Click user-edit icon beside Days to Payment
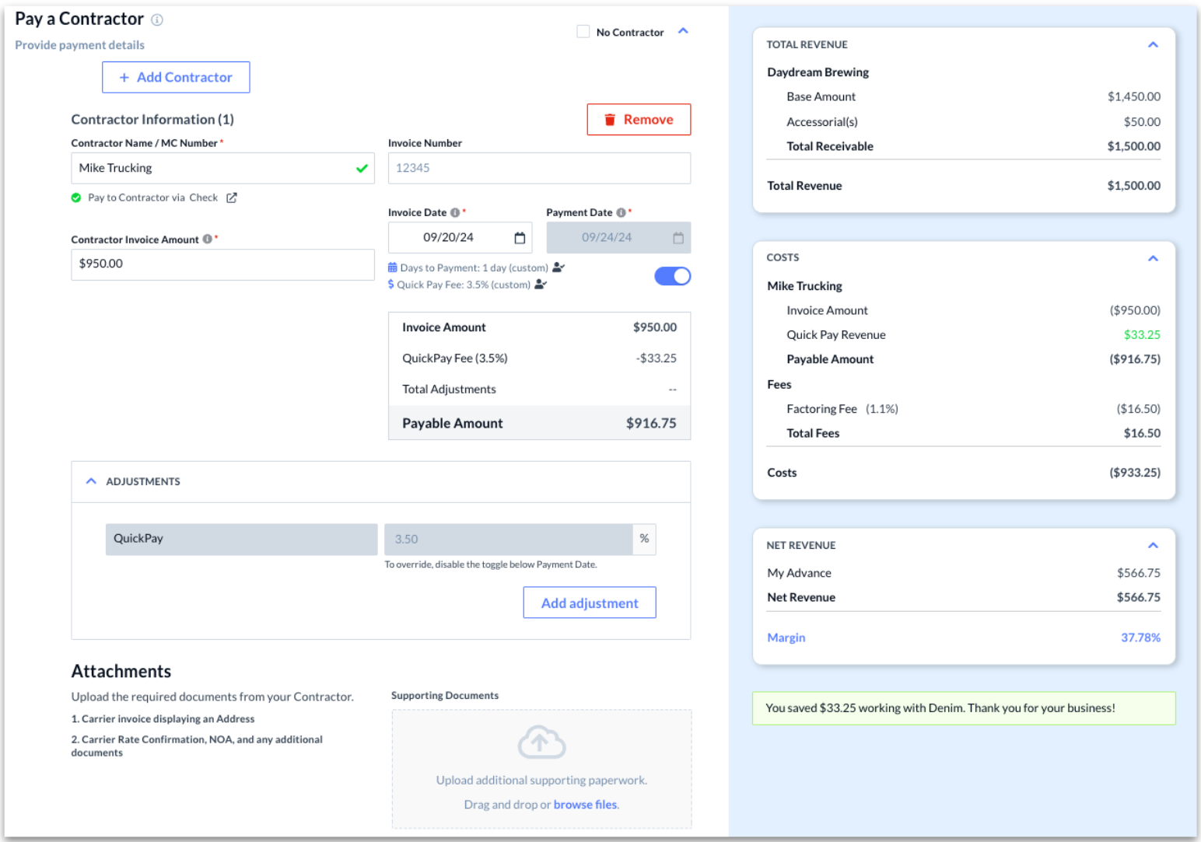The height and width of the screenshot is (842, 1201). [558, 267]
